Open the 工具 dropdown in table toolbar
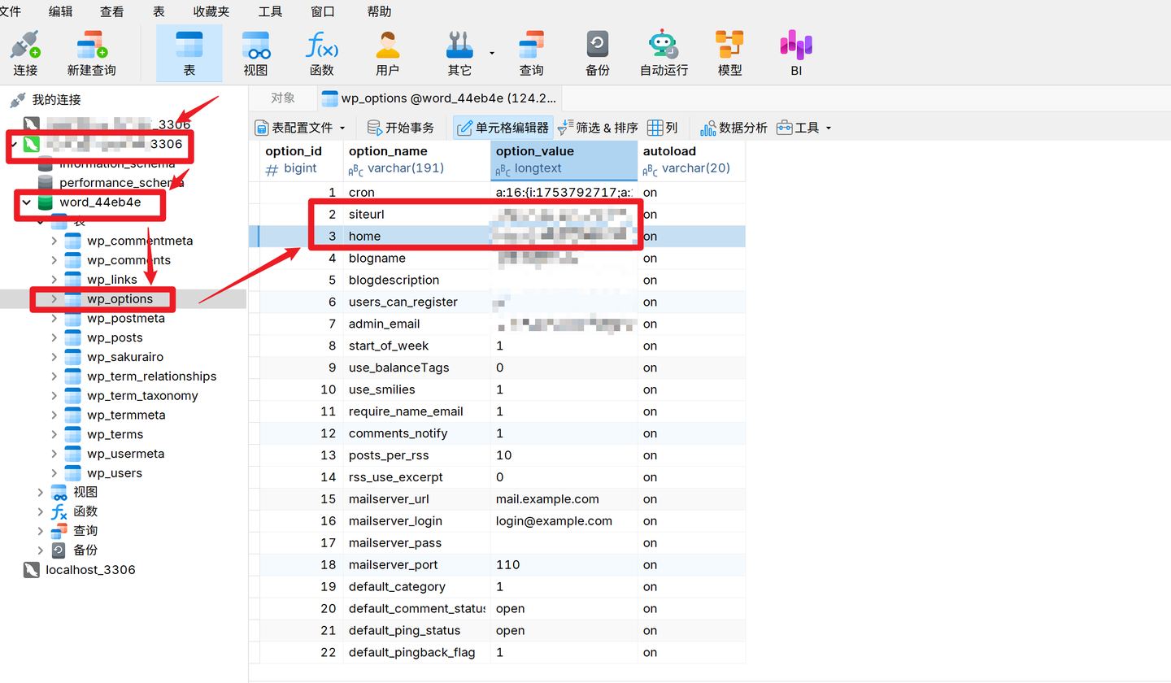Image resolution: width=1171 pixels, height=683 pixels. (x=801, y=127)
